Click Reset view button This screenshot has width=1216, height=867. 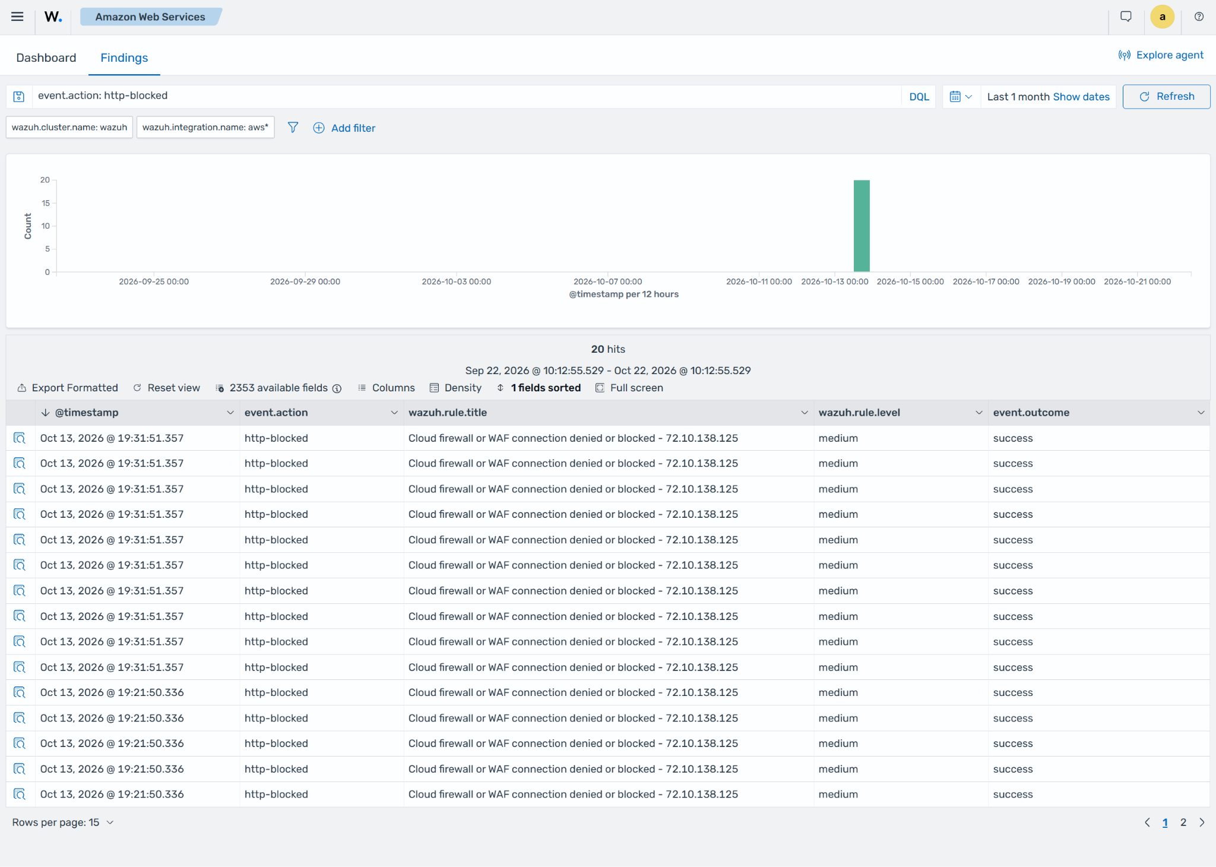click(167, 388)
